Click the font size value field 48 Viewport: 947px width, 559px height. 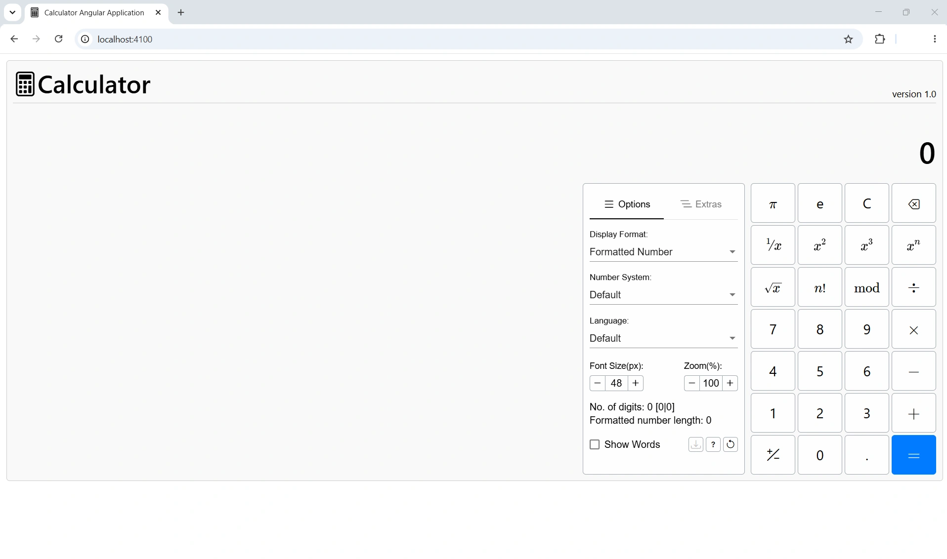click(616, 383)
